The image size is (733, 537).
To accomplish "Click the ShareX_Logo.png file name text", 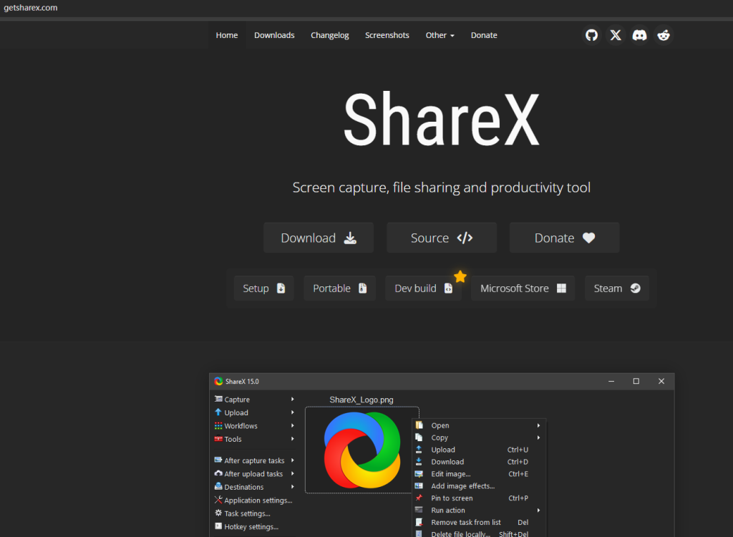I will [361, 400].
